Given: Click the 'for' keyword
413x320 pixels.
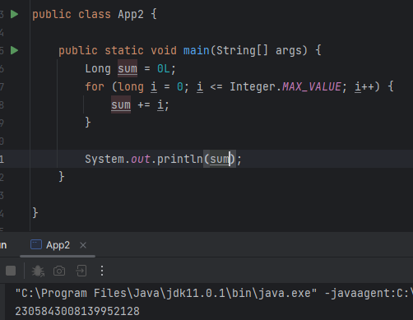Looking at the screenshot, I should [95, 86].
